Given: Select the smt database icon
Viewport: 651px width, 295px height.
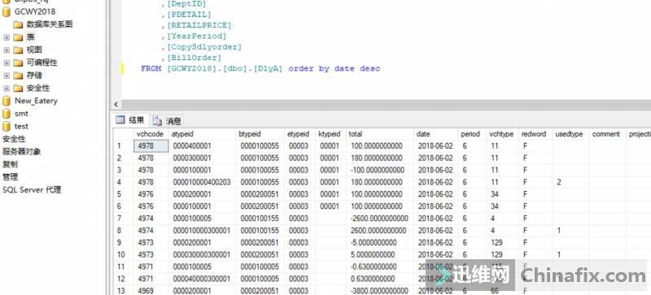Looking at the screenshot, I should coord(7,113).
